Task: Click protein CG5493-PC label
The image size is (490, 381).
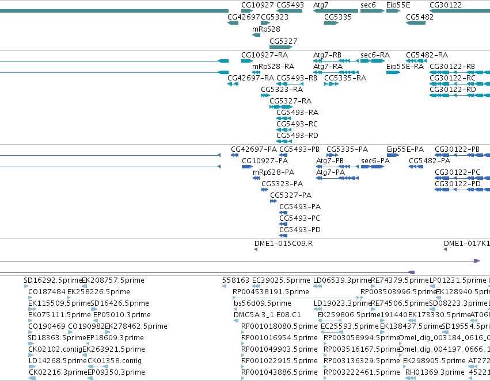Action: click(x=299, y=219)
